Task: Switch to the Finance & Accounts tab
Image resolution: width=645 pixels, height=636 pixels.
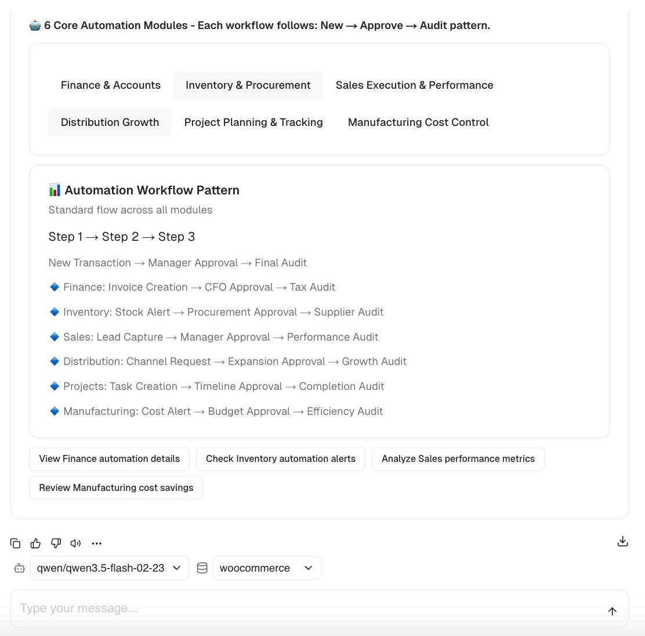Action: point(111,85)
